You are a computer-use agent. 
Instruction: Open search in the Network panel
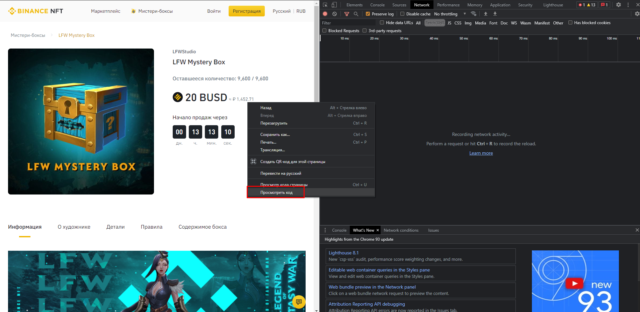point(356,14)
